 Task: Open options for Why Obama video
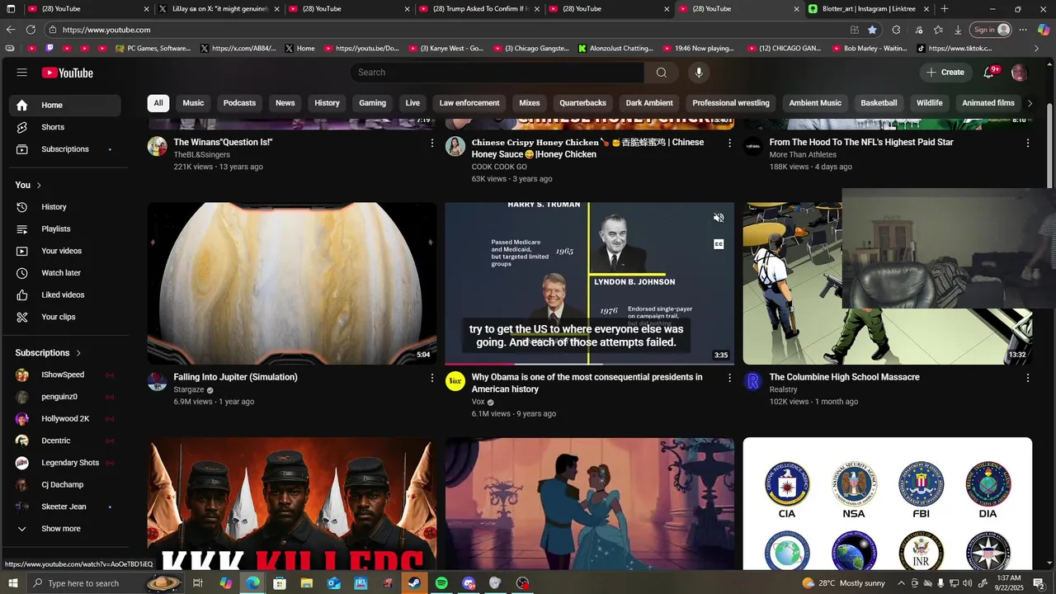pyautogui.click(x=729, y=378)
